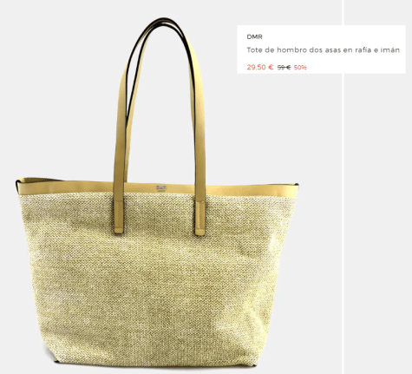This screenshot has width=412, height=374.
Task: Open the raffia tote bag product image
Action: pyautogui.click(x=157, y=193)
